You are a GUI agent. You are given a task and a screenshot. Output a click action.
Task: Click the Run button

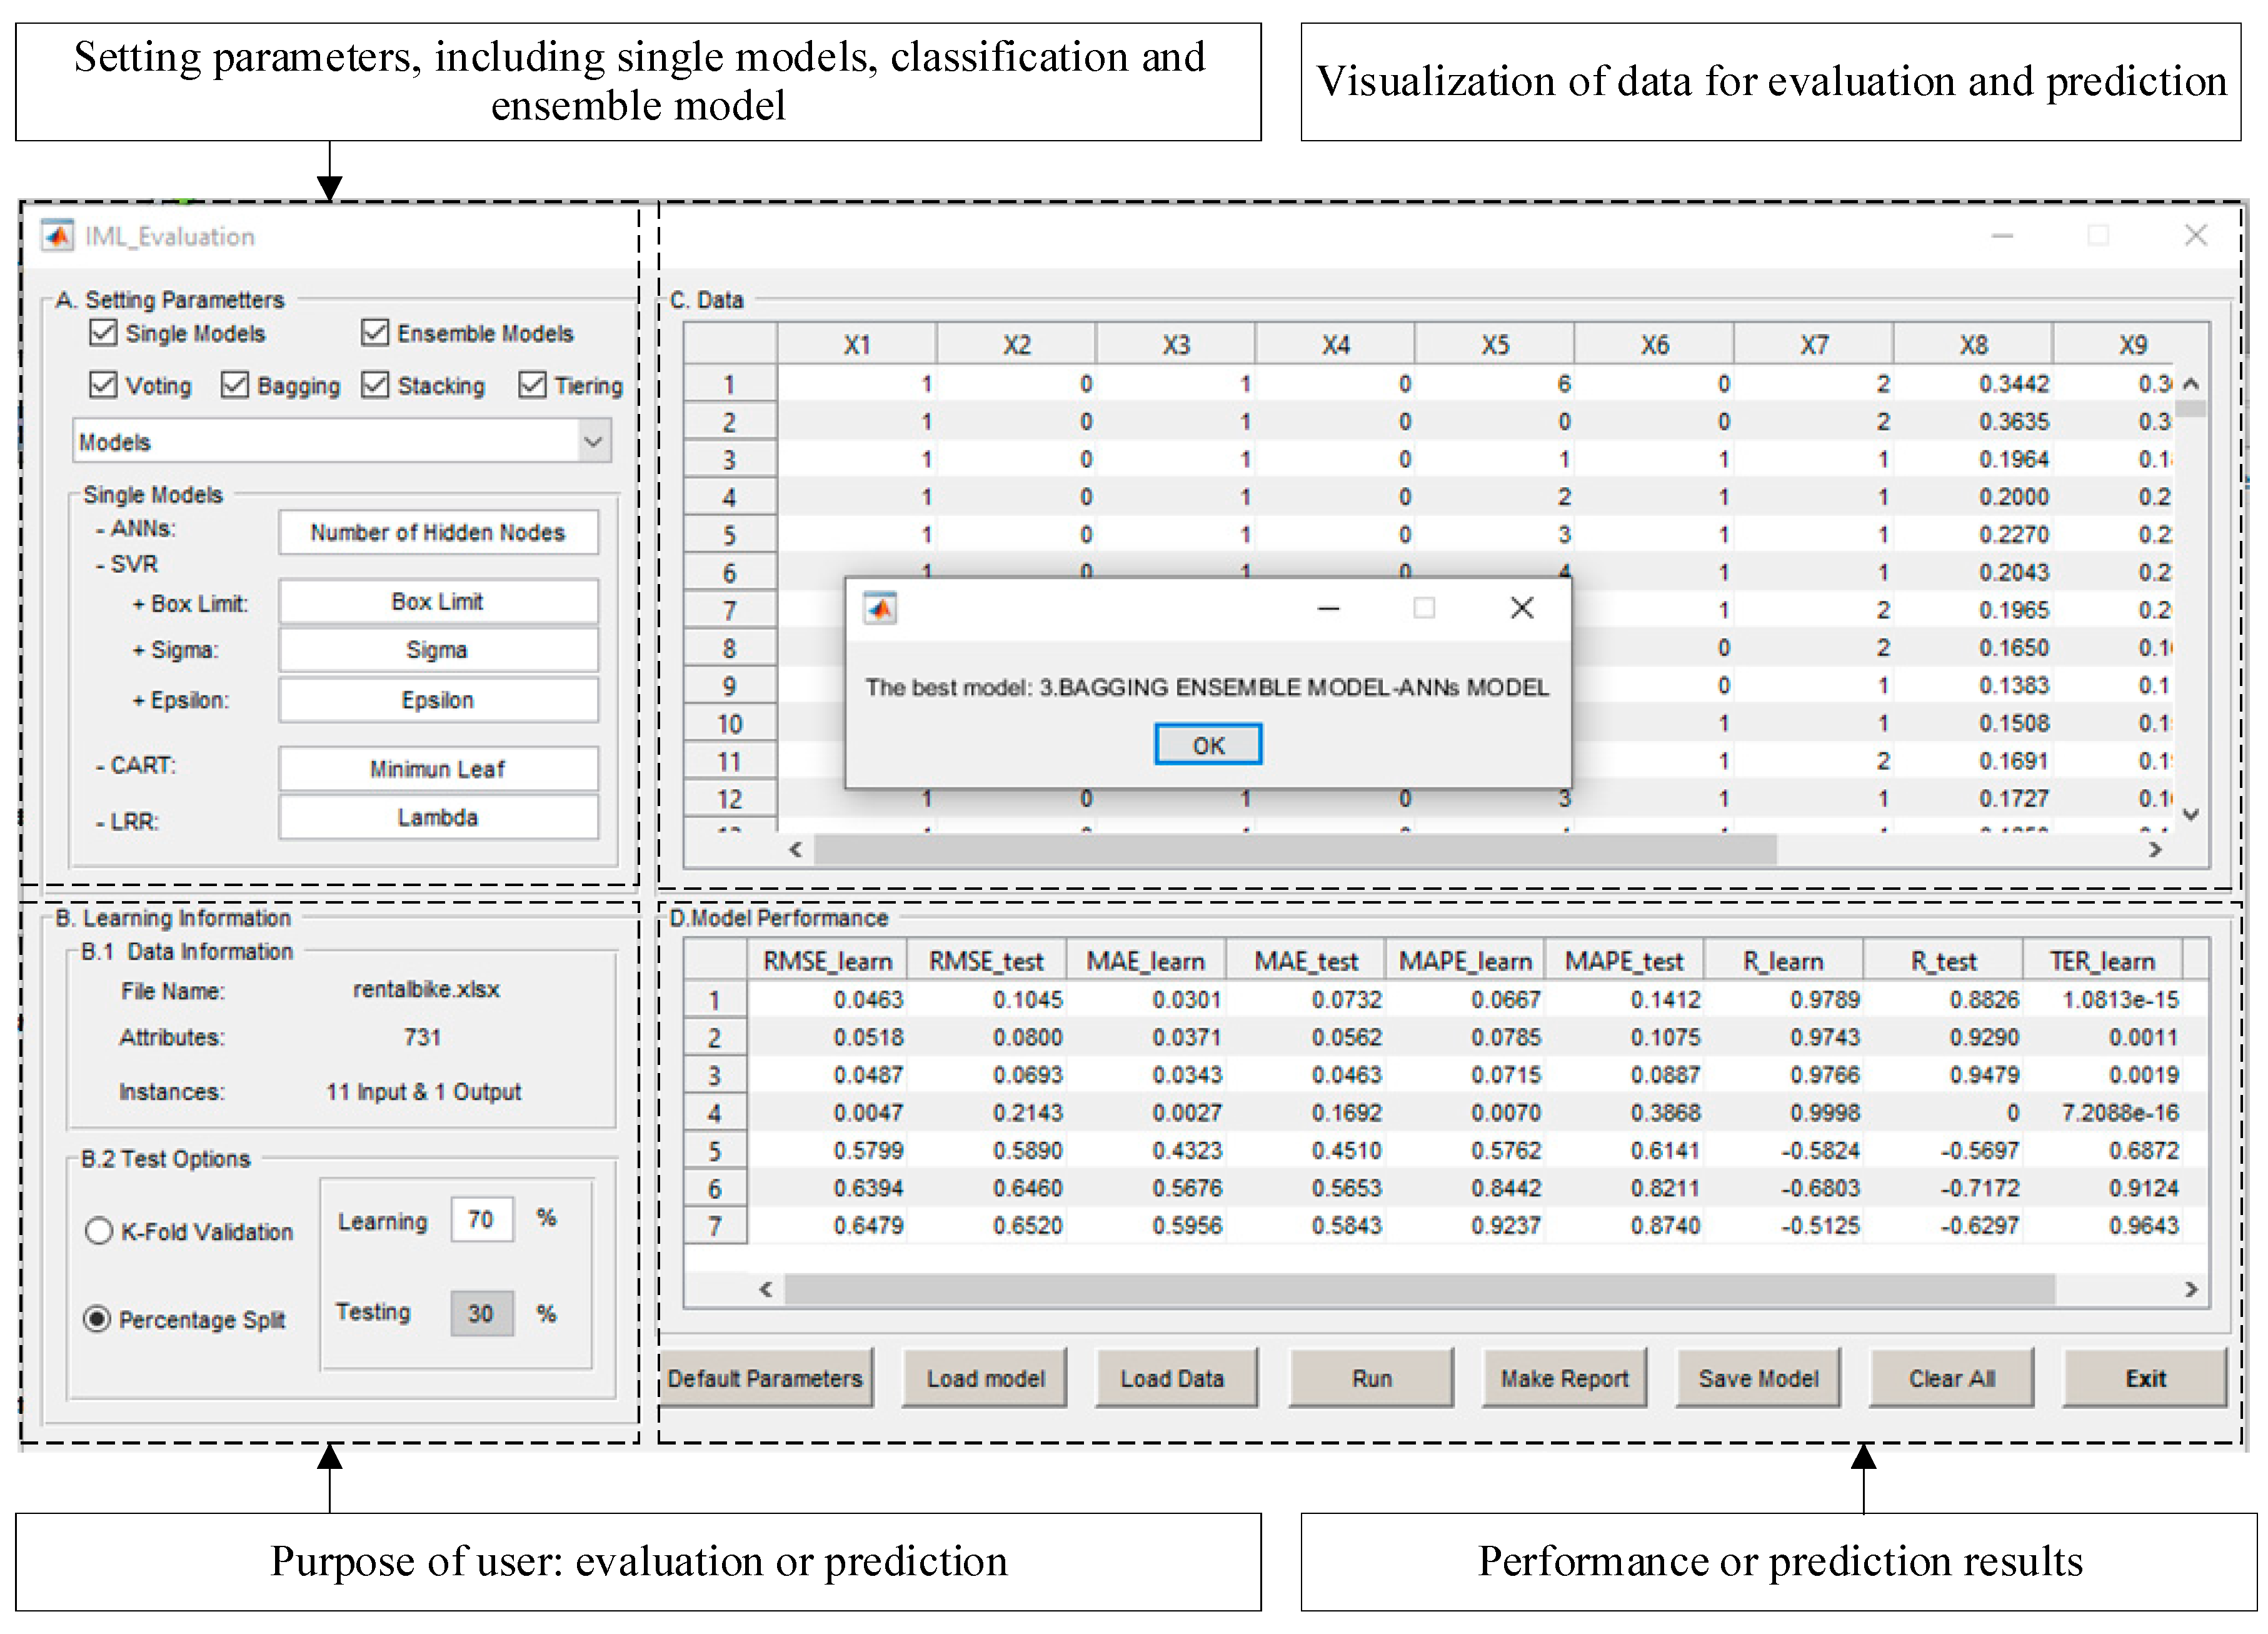(x=1371, y=1379)
